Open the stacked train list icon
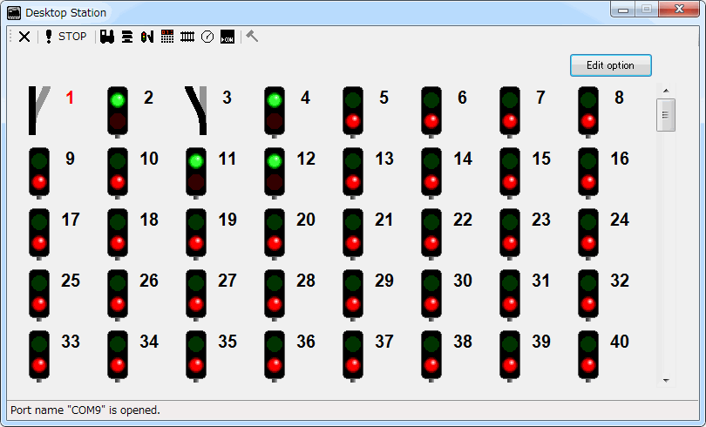 (x=127, y=37)
